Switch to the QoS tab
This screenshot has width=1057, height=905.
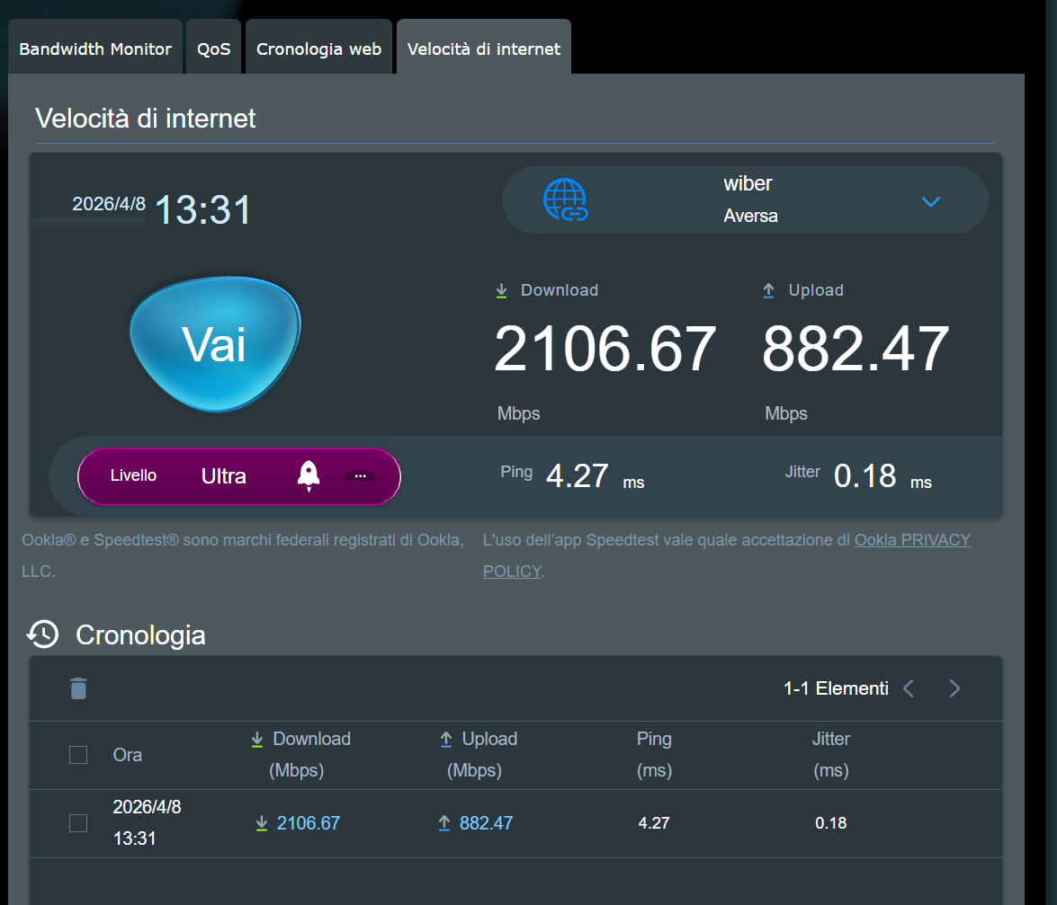tap(214, 47)
